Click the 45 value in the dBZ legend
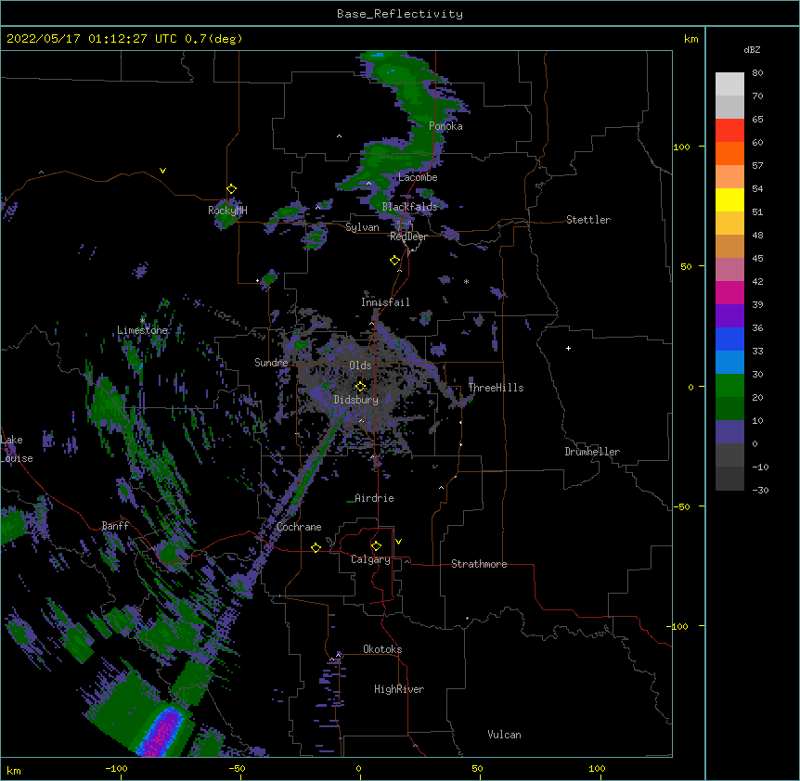800x781 pixels. [757, 259]
